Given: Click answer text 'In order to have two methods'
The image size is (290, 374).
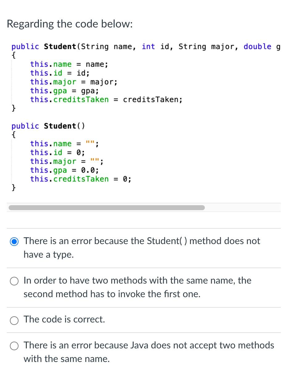Looking at the screenshot, I should (138, 287).
